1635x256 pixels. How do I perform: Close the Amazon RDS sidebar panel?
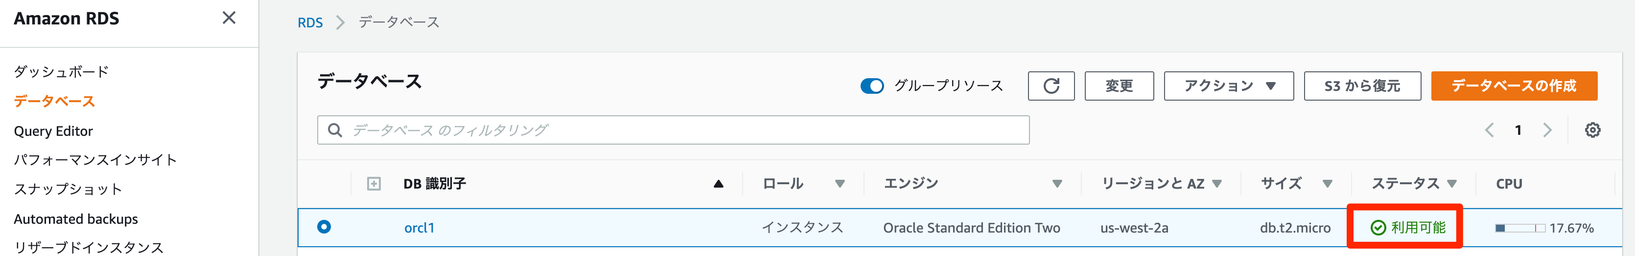[229, 18]
